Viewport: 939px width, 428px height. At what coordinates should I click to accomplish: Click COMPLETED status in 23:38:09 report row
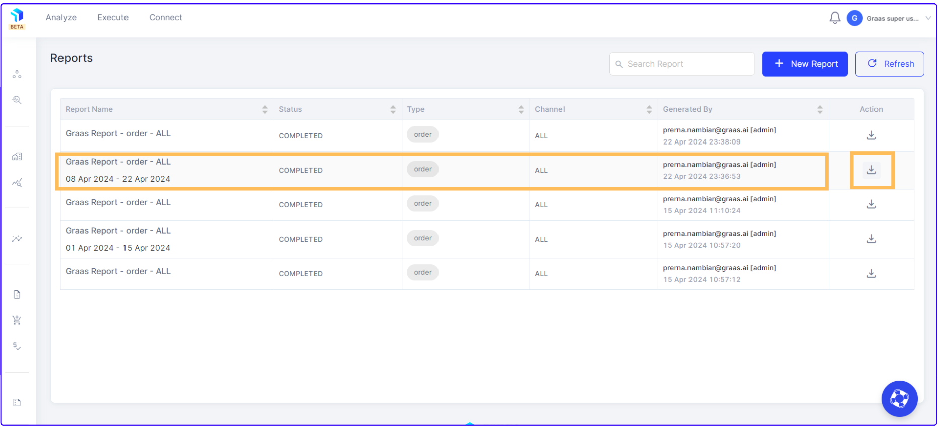(x=301, y=136)
